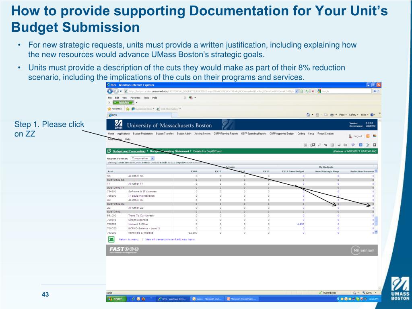Click the Budget and Forecasting breadcrumb link
Image resolution: width=412 pixels, height=309 pixels.
coord(129,151)
